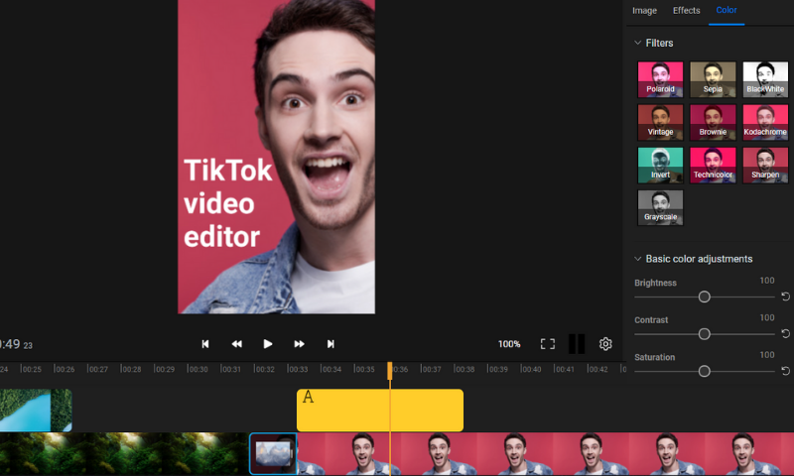794x476 pixels.
Task: Rewind the video playback
Action: [236, 344]
